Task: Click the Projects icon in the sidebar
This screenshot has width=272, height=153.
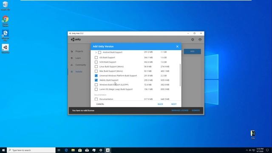Action: pyautogui.click(x=72, y=51)
